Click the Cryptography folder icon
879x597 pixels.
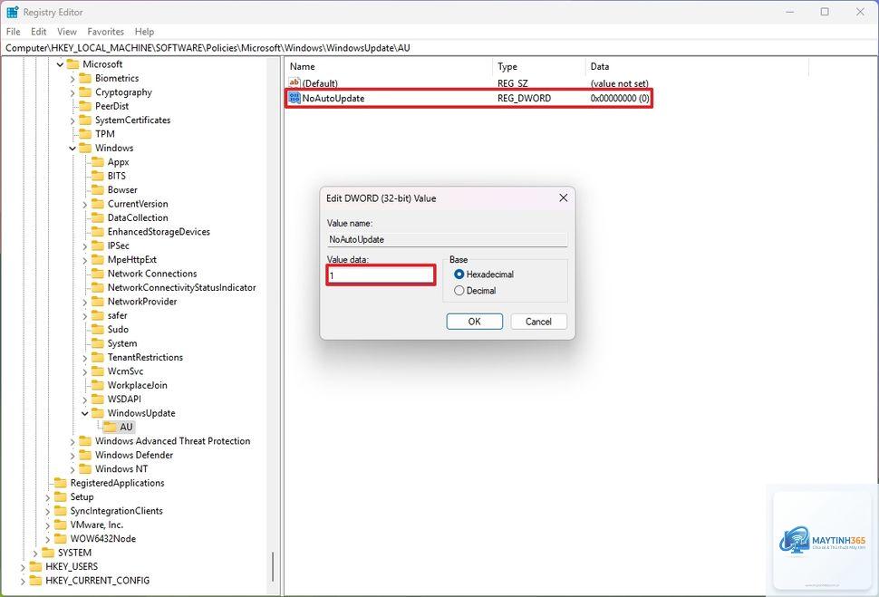[x=86, y=91]
